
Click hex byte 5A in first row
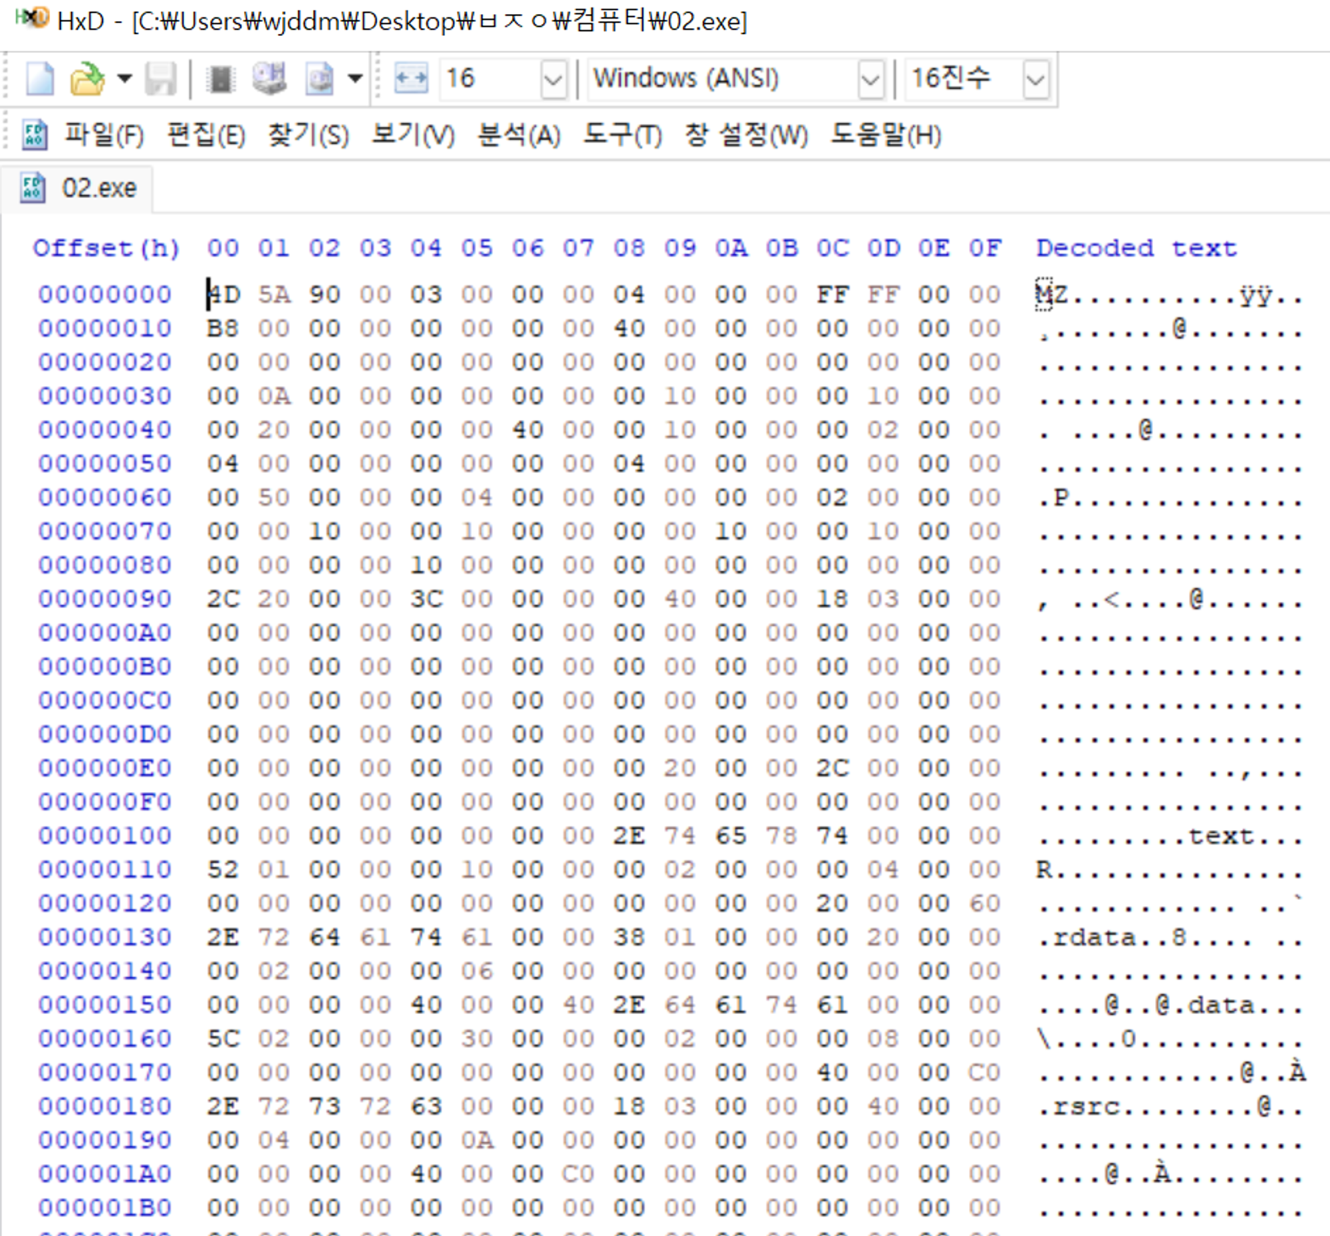(x=274, y=295)
